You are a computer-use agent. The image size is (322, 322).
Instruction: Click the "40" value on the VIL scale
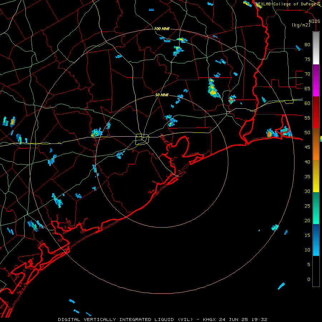[x=307, y=162]
